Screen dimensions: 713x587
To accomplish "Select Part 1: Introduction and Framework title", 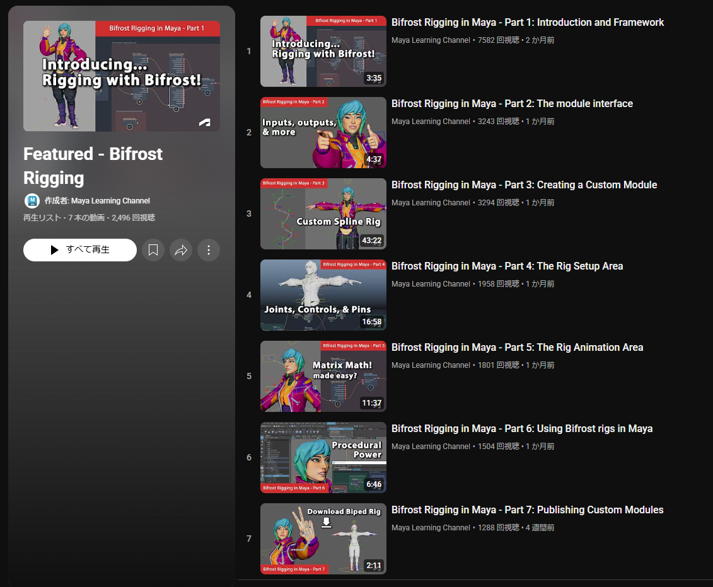I will [528, 23].
